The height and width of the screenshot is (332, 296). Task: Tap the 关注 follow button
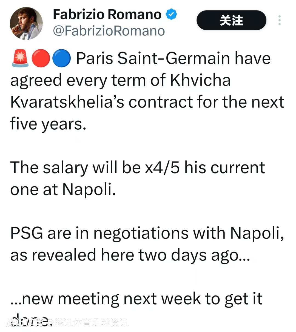(231, 20)
